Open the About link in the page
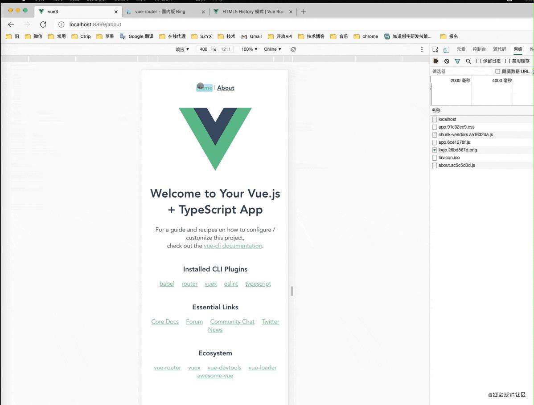534x405 pixels. (226, 88)
